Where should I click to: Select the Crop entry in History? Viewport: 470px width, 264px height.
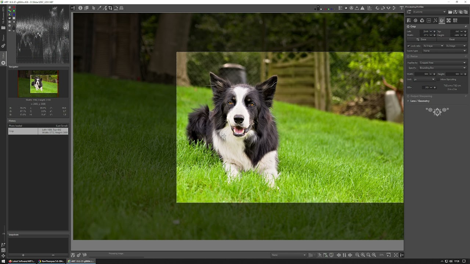point(23,131)
